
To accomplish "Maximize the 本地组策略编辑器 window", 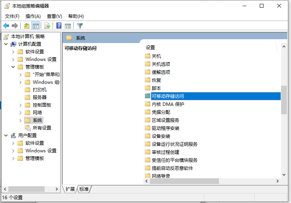I will pos(262,6).
